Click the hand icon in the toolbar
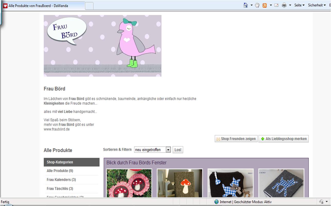331x206 pixels. coord(257,5)
